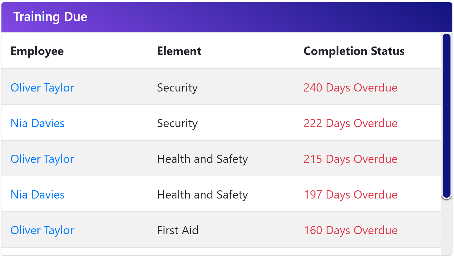The width and height of the screenshot is (454, 257).
Task: Select the 197 Days Overdue status
Action: 350,195
